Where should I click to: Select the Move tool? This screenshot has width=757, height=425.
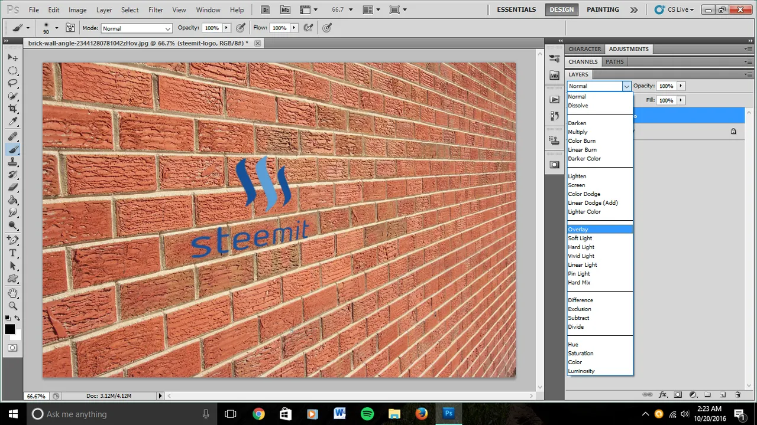point(13,57)
